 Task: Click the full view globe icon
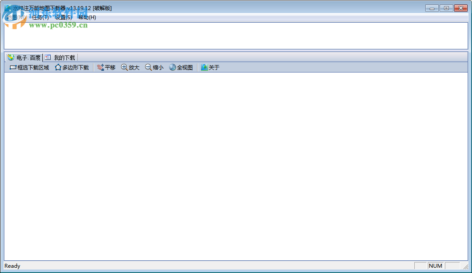click(173, 67)
